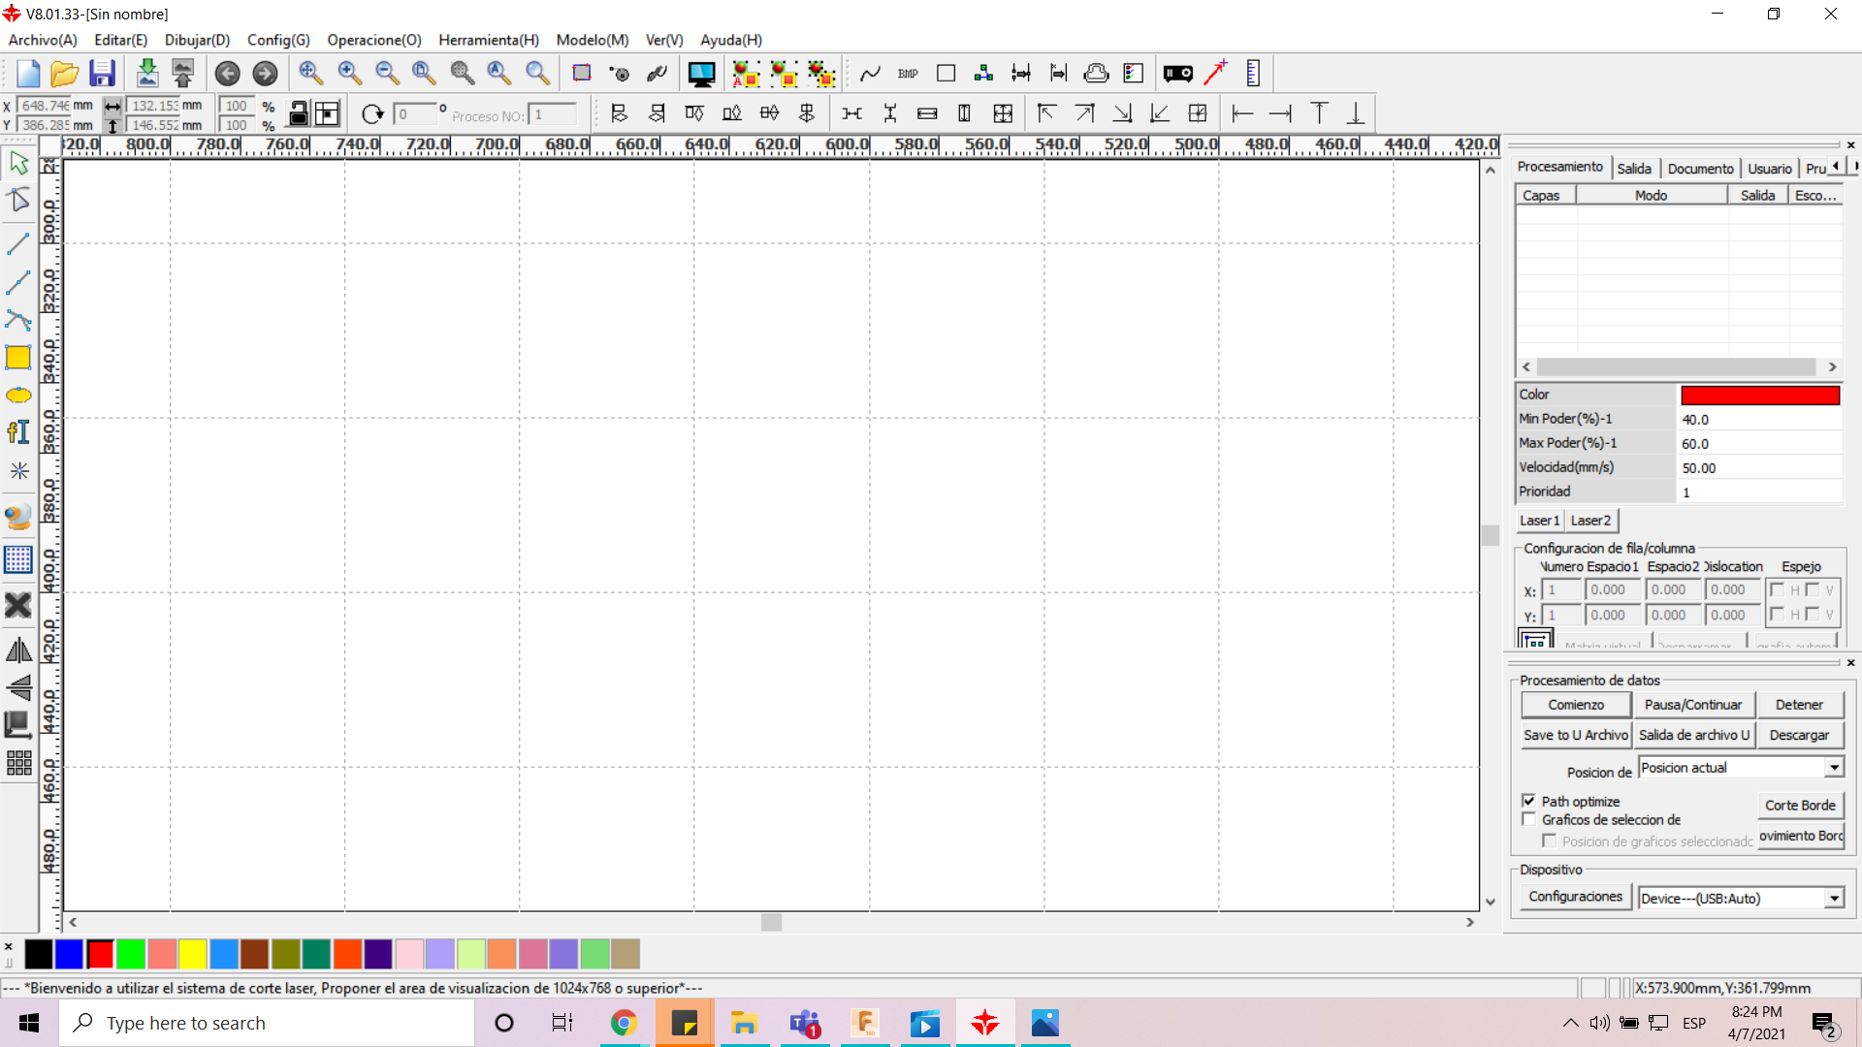
Task: Open the Print dialog from the toolbar
Action: [x=1095, y=73]
